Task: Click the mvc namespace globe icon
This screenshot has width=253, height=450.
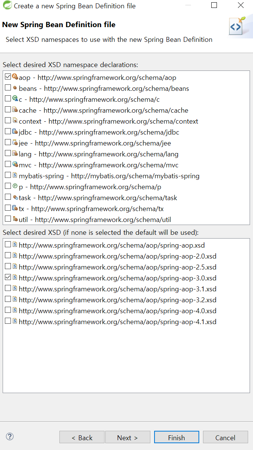Action: tap(15, 164)
